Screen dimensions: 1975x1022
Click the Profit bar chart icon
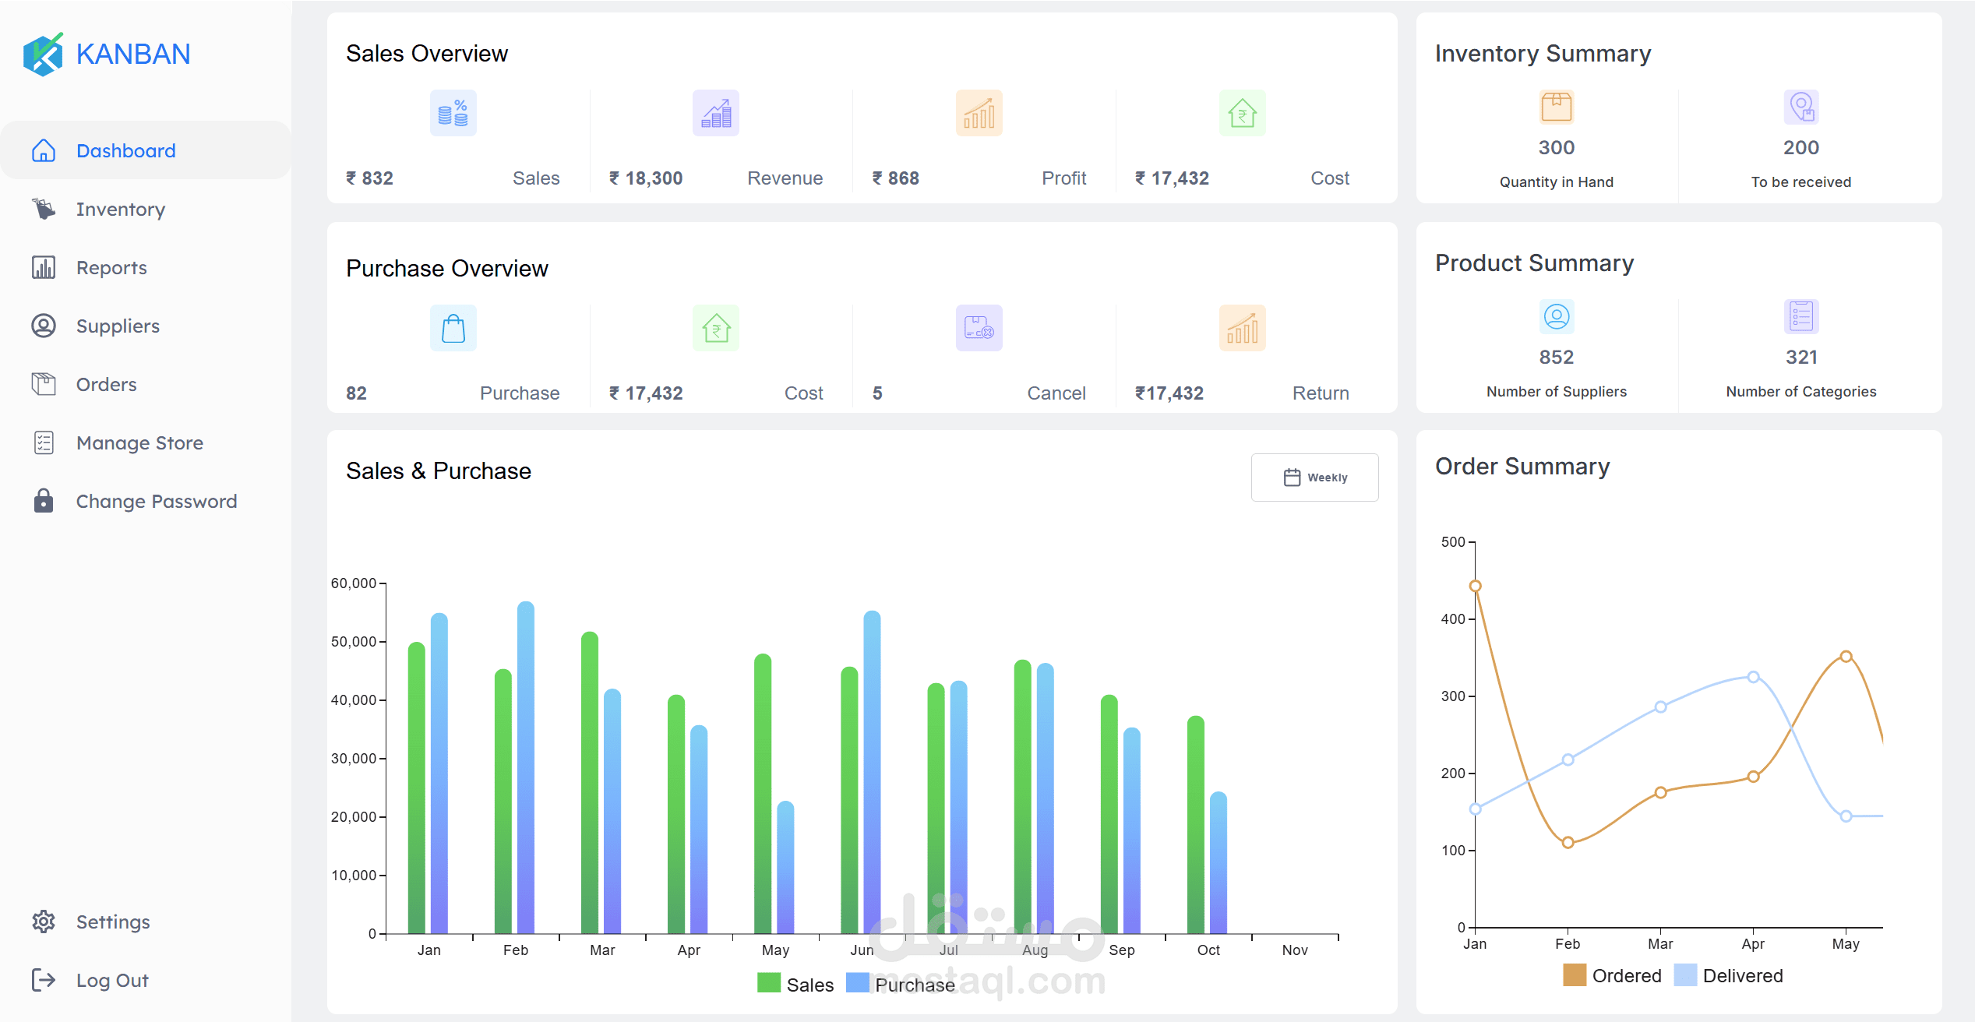pyautogui.click(x=979, y=113)
